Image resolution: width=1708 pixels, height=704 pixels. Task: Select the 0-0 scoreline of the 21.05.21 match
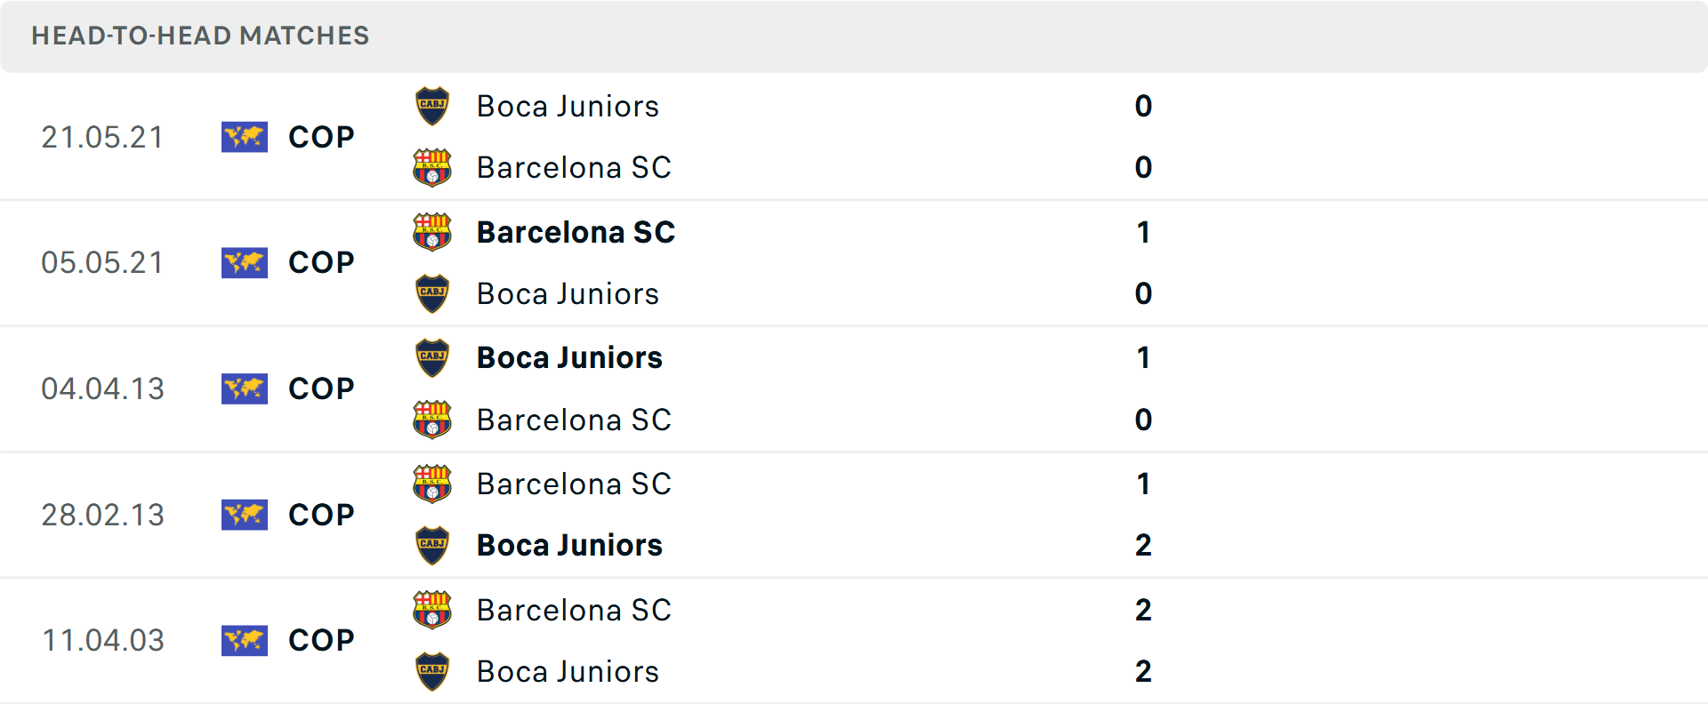point(1144,137)
